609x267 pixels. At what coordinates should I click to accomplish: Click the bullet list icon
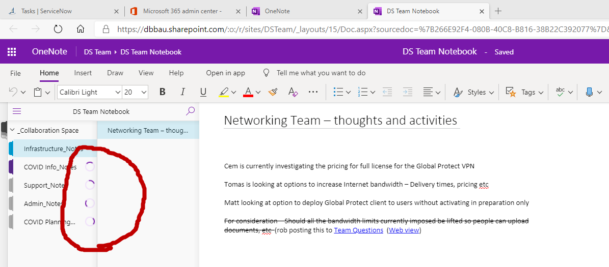[338, 92]
